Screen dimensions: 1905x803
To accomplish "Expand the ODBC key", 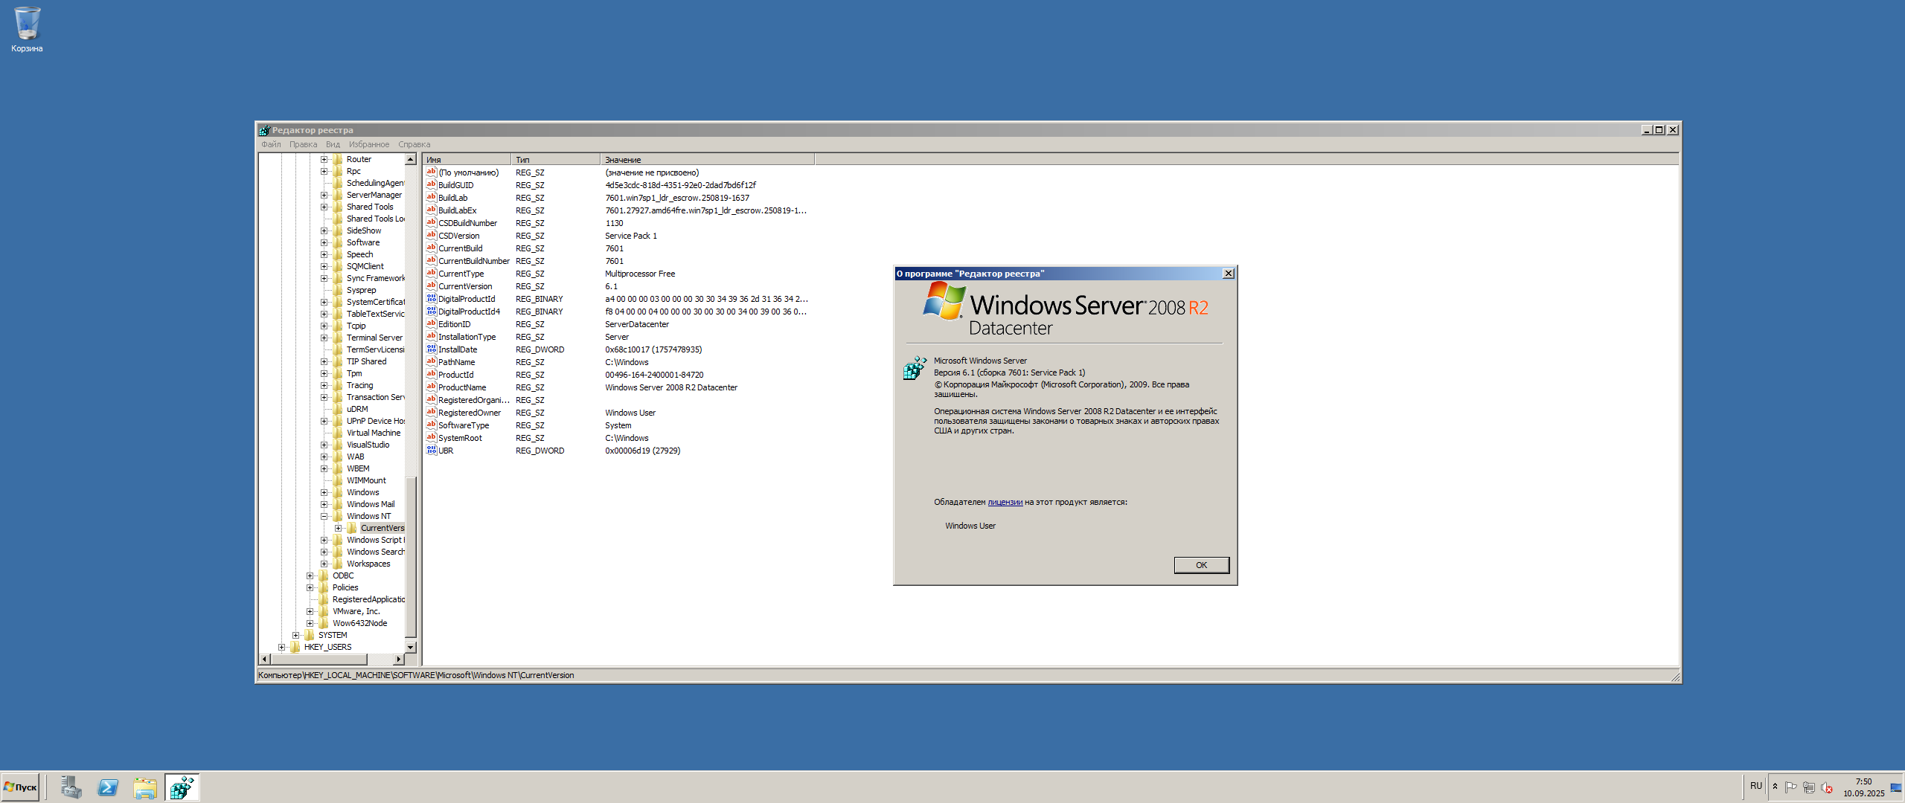I will (310, 575).
